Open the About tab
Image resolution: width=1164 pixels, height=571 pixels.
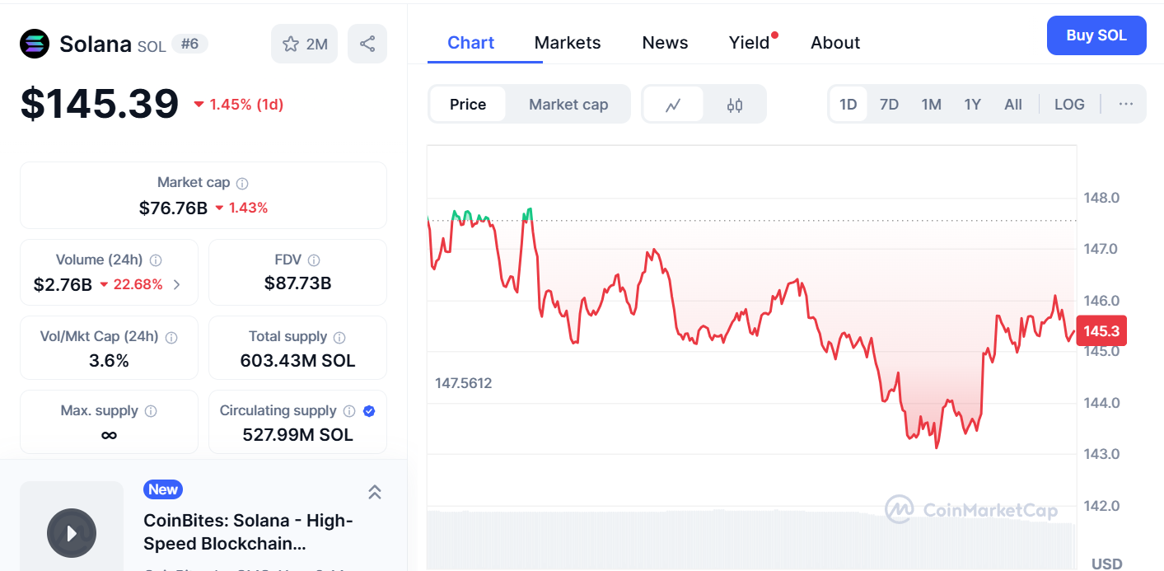click(835, 43)
